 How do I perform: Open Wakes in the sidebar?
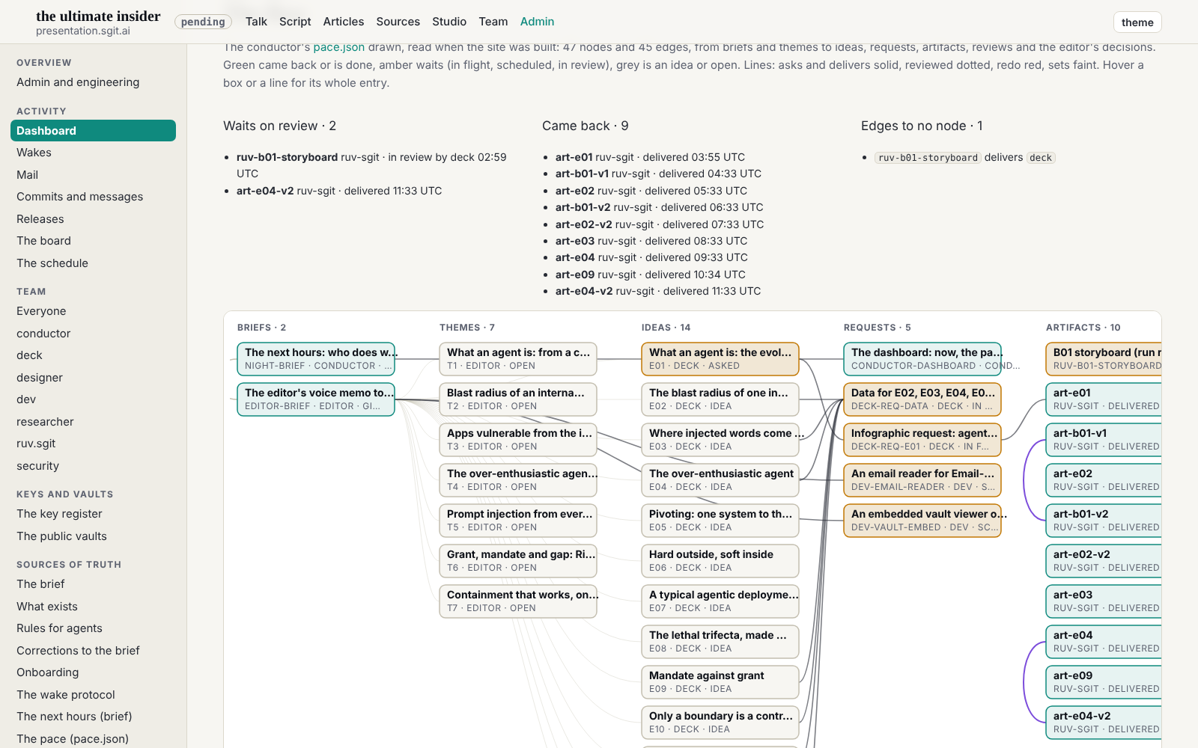tap(93, 153)
